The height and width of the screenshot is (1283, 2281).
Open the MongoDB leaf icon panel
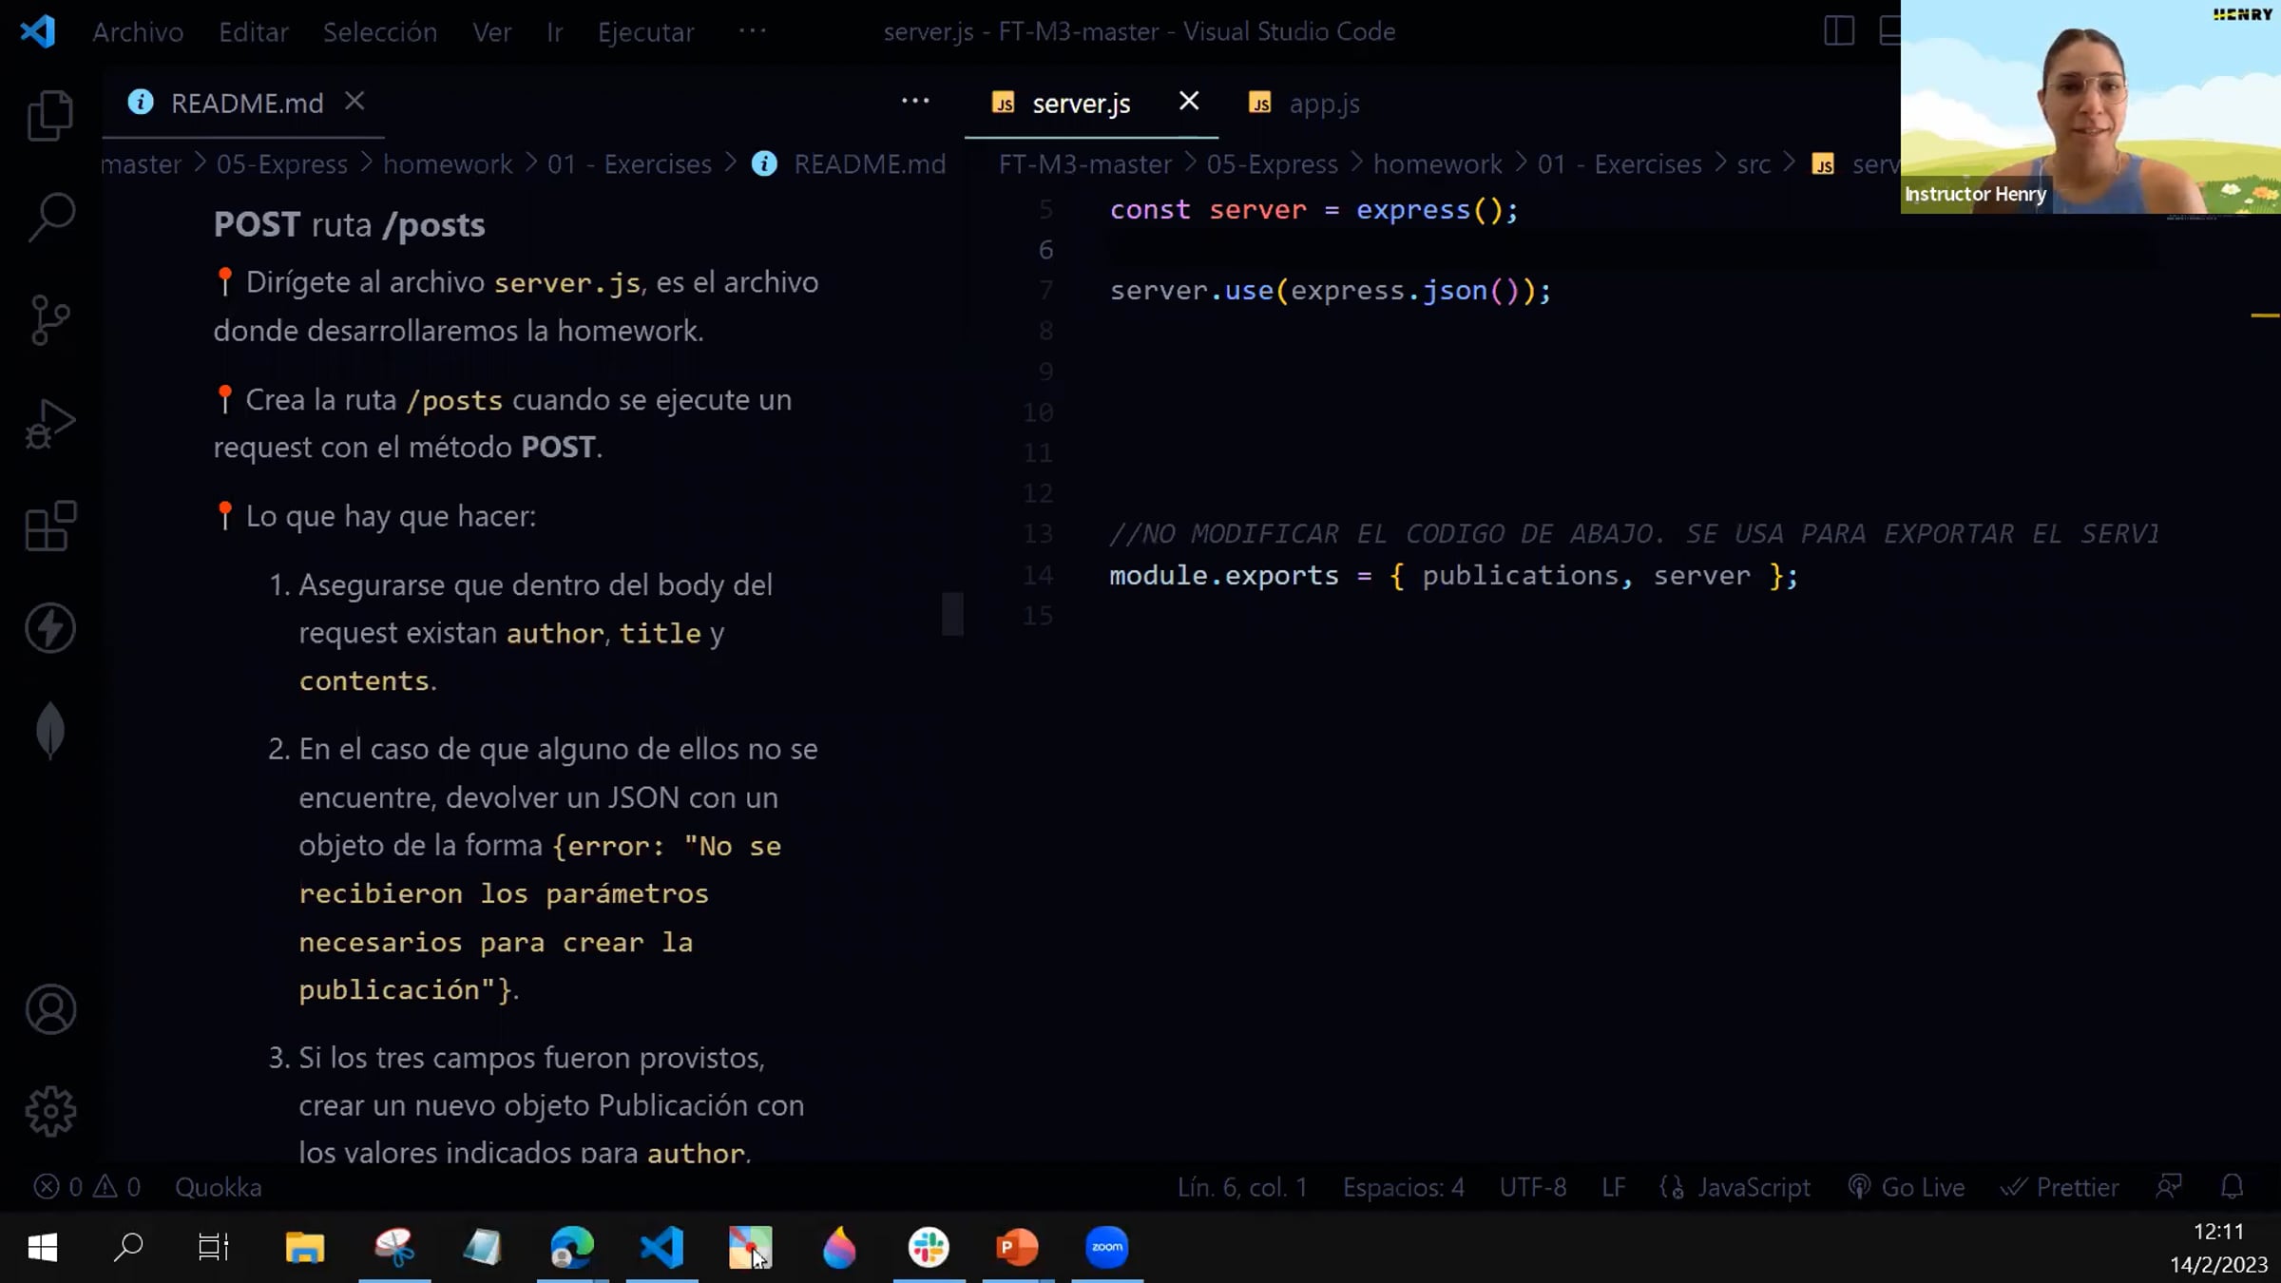point(50,731)
